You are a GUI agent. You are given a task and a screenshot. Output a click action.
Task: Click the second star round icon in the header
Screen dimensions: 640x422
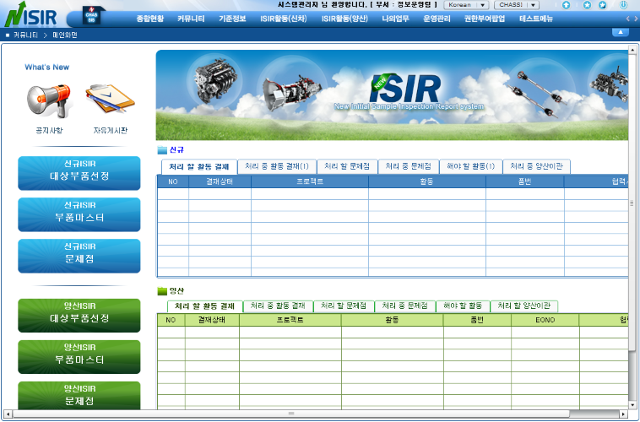click(602, 5)
